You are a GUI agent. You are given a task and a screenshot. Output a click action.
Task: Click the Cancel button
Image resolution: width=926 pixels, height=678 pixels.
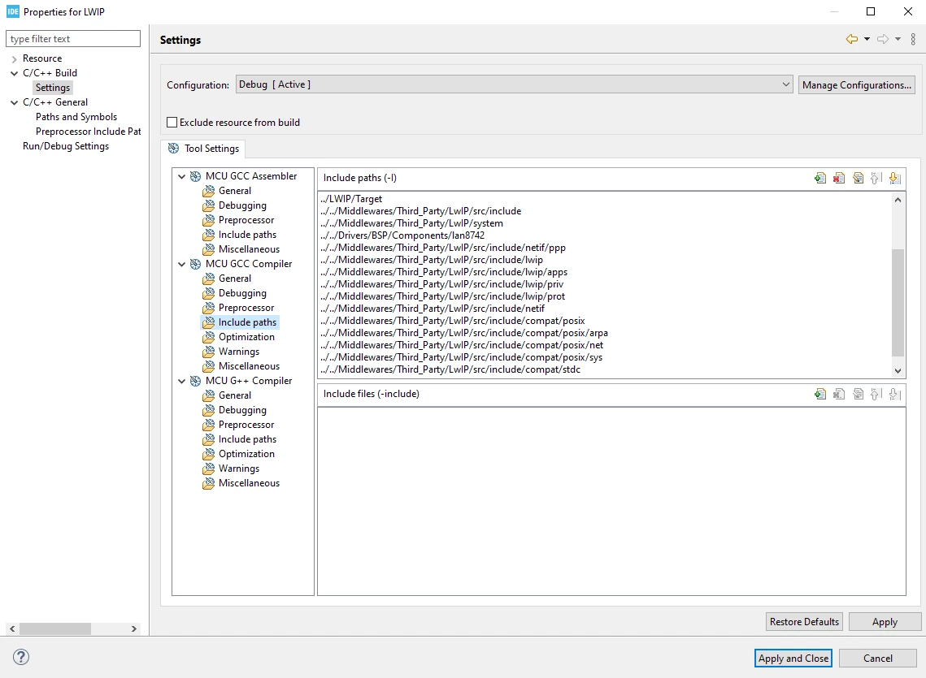[x=877, y=658]
